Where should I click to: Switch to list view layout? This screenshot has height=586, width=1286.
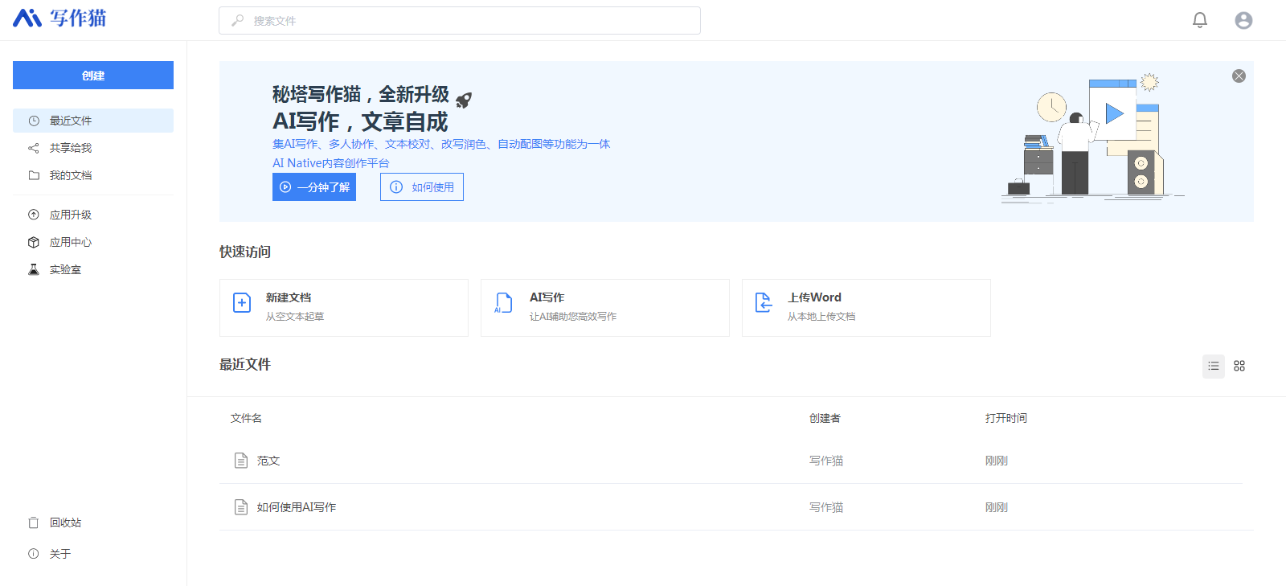[x=1213, y=366]
